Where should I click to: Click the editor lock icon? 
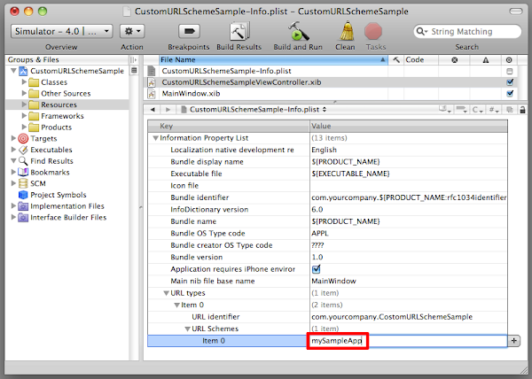[x=522, y=110]
